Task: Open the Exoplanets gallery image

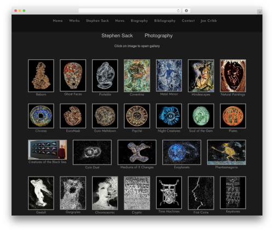Action: tap(182, 152)
